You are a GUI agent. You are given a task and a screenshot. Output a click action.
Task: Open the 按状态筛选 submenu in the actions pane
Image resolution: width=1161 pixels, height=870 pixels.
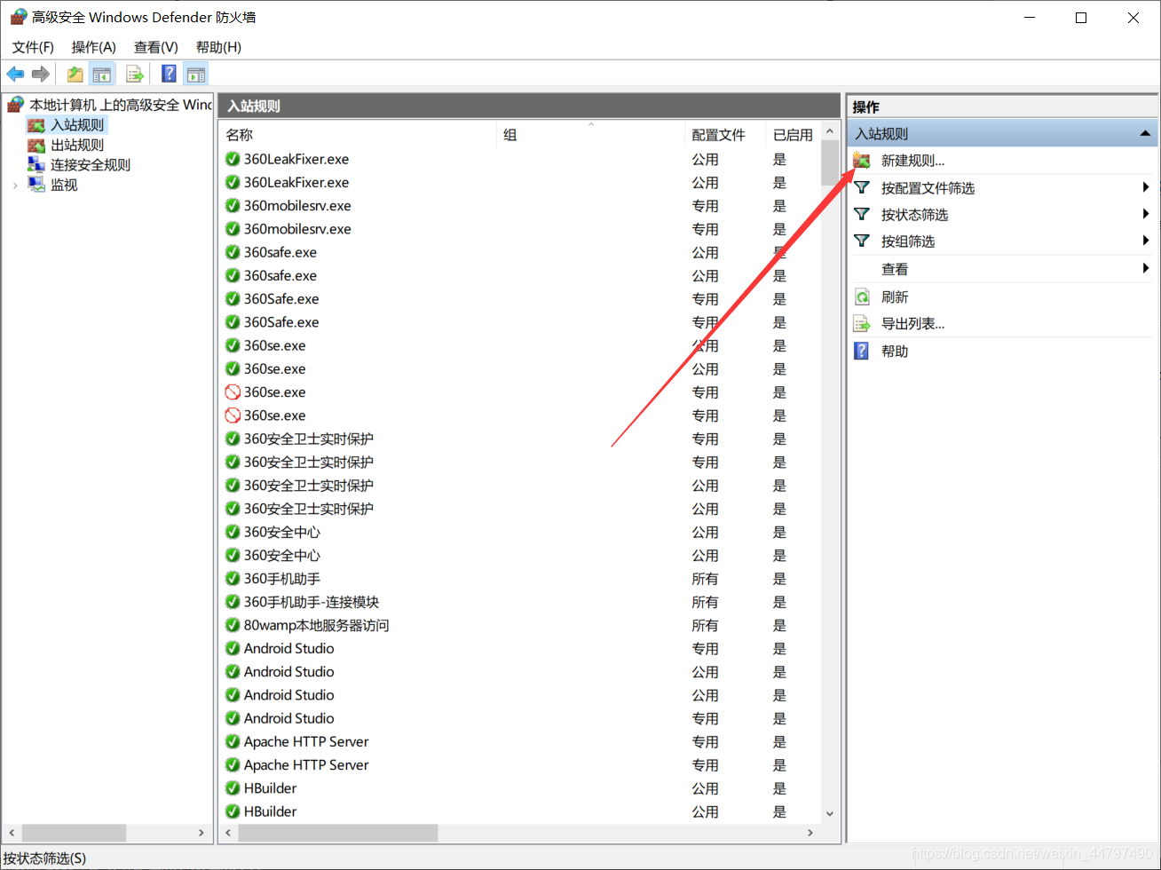tap(1003, 214)
